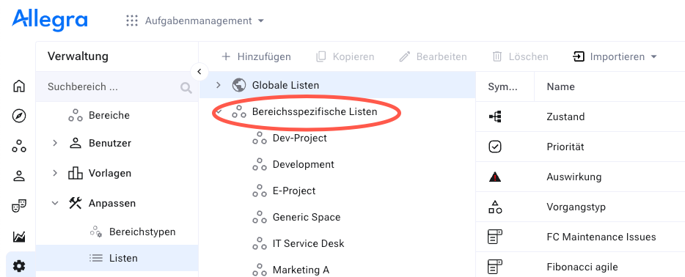Click the compass navigation icon

(x=19, y=116)
